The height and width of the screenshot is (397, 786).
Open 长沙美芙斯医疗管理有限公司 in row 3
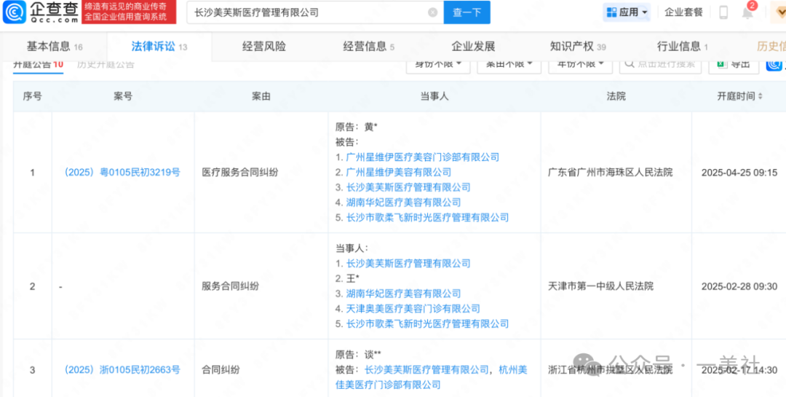(x=426, y=370)
